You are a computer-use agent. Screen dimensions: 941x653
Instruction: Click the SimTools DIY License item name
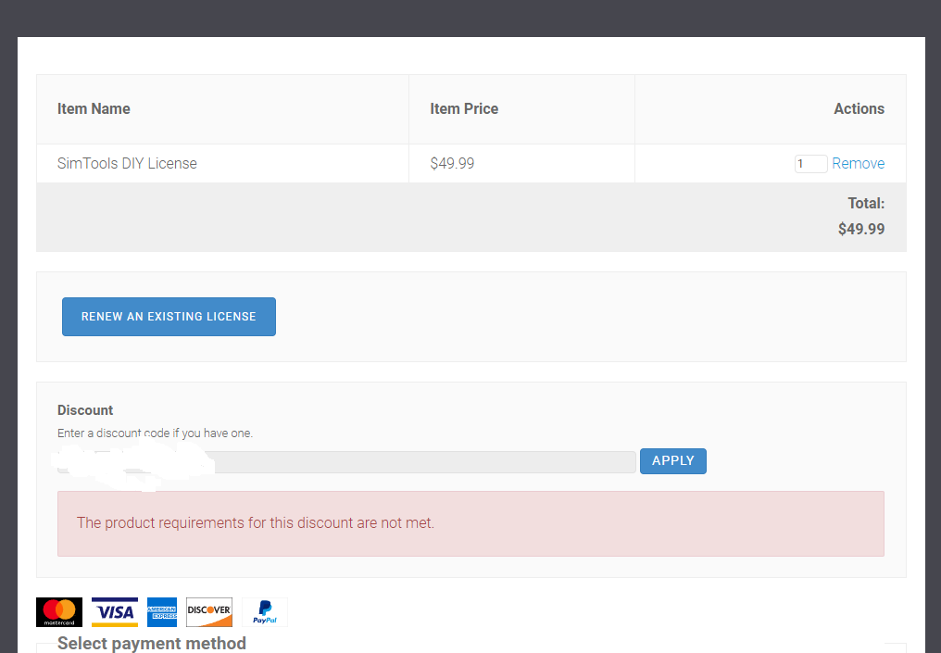pyautogui.click(x=127, y=163)
